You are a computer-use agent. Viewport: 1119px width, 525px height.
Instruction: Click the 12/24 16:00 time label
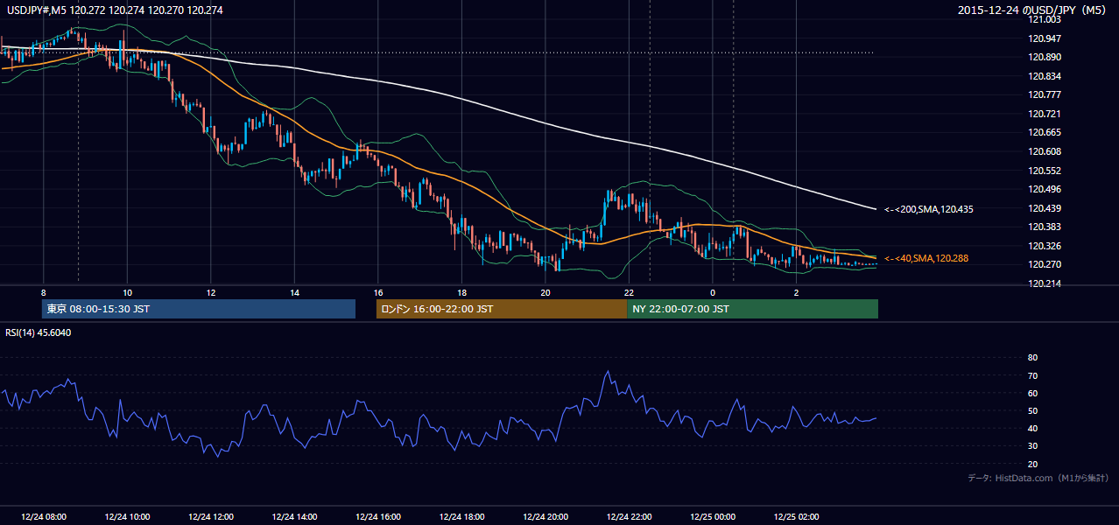pos(378,517)
